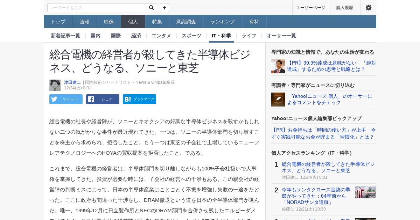The width and height of the screenshot is (420, 220).
Task: Click NORAD Santa thumbnail image
Action: click(366, 192)
